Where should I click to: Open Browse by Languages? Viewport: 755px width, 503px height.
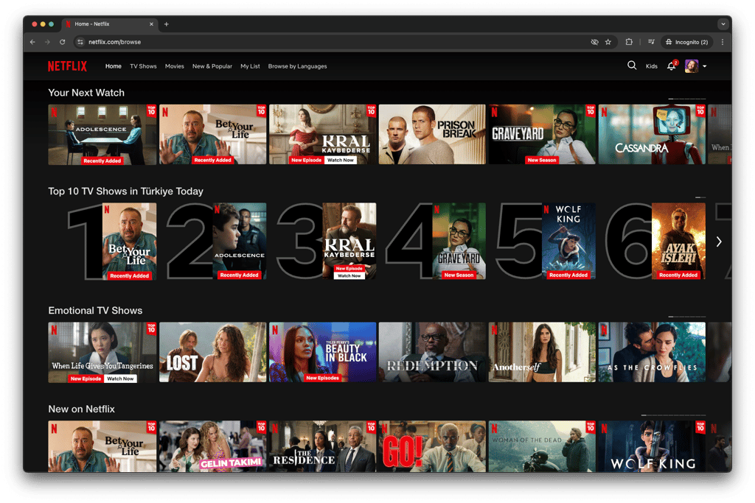pos(298,66)
